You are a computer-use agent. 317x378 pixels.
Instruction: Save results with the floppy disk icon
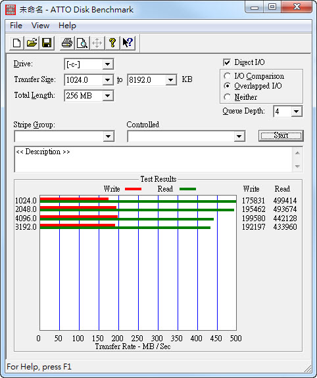point(47,43)
